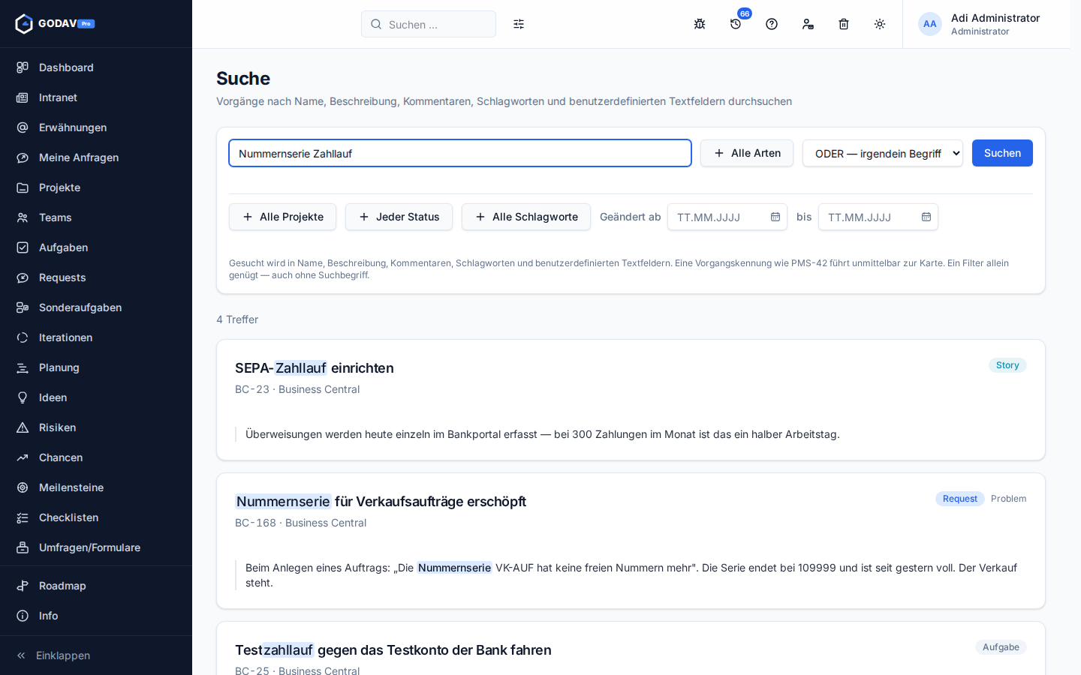The width and height of the screenshot is (1081, 675).
Task: Open the Roadmap page
Action: click(x=96, y=586)
